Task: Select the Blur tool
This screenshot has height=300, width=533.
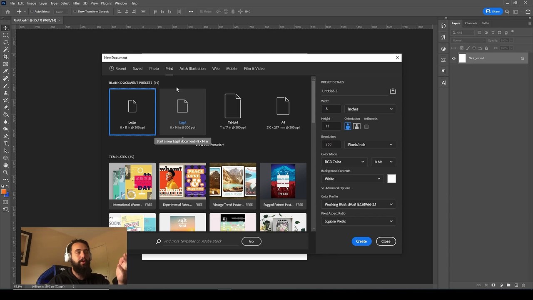Action: 5,122
